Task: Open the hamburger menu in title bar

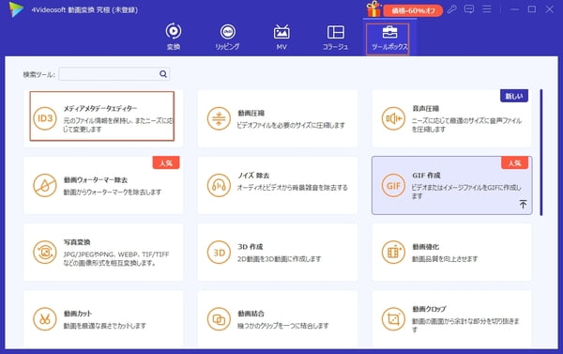Action: point(487,9)
